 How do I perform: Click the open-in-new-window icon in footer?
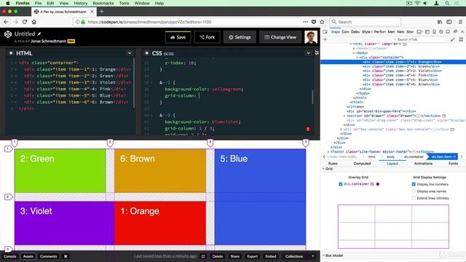(203, 256)
